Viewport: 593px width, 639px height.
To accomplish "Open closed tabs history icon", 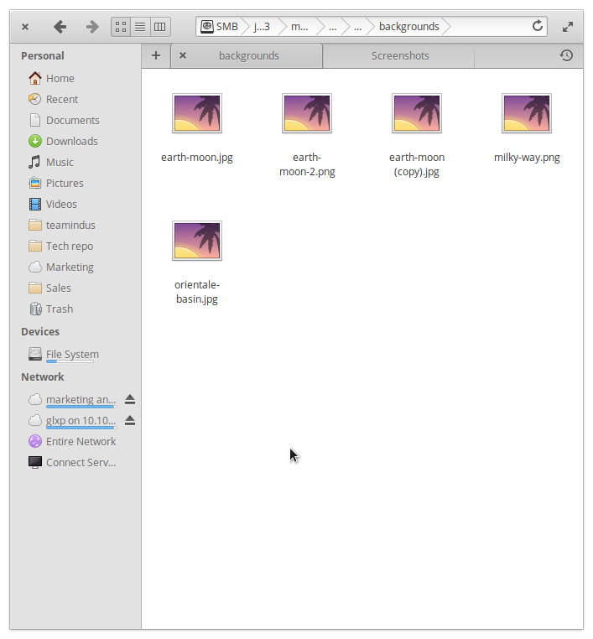I will tap(566, 55).
